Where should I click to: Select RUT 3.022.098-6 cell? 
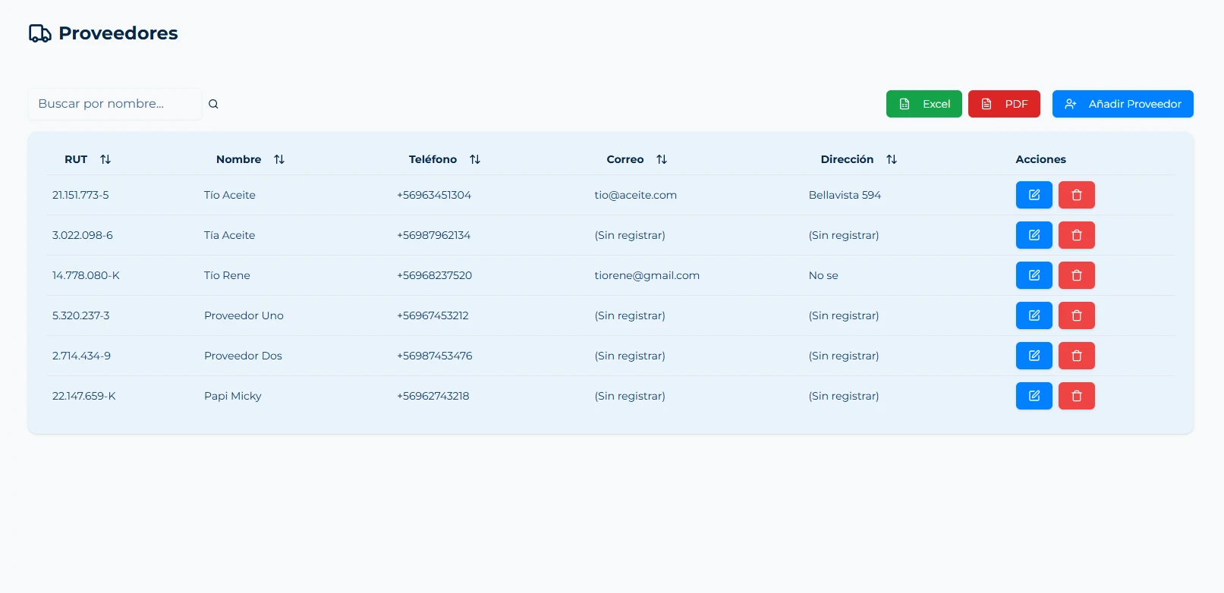point(83,235)
